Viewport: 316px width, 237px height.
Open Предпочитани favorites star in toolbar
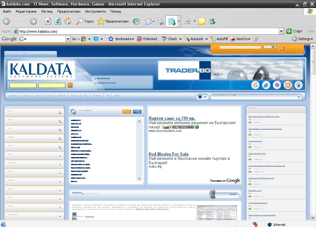click(x=113, y=21)
